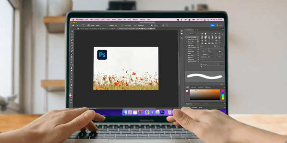Open the Properties panel menu
Viewport: 287px width, 143px height.
pyautogui.click(x=225, y=104)
